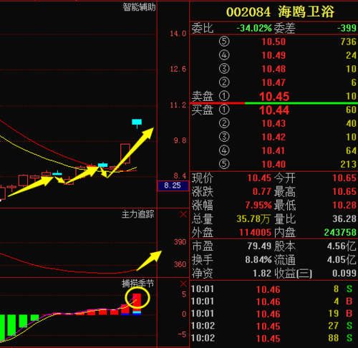This screenshot has width=358, height=348.
Task: Open the 智能辅助 indicator label
Action: pyautogui.click(x=139, y=7)
